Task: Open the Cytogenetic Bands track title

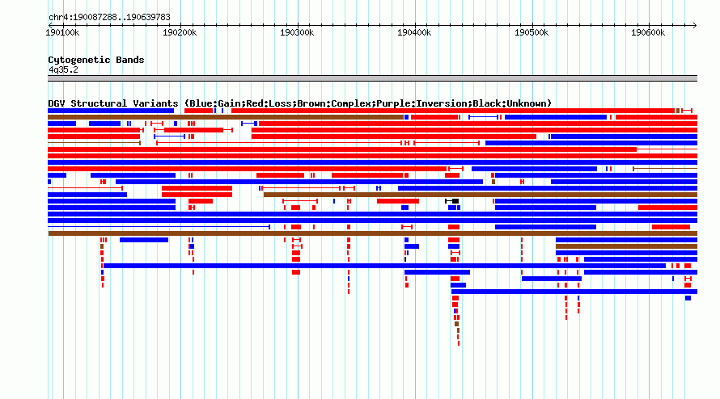Action: [x=96, y=60]
